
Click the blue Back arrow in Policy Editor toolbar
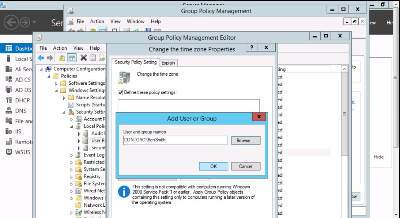point(41,58)
